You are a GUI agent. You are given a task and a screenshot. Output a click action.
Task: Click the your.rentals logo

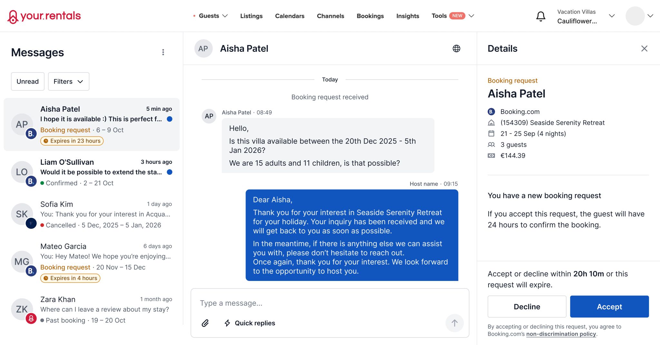(44, 16)
